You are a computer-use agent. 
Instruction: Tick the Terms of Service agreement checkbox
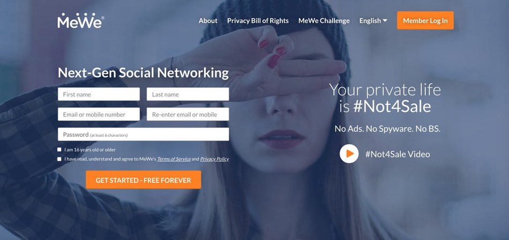(59, 159)
